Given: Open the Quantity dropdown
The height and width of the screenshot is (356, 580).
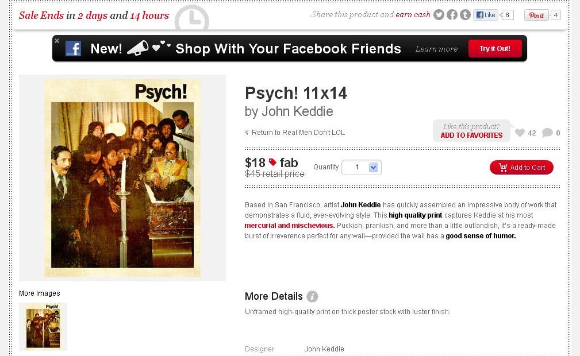Looking at the screenshot, I should pos(362,168).
